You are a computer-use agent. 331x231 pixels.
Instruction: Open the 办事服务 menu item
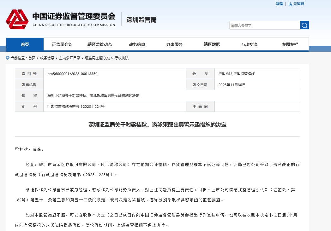(x=174, y=44)
